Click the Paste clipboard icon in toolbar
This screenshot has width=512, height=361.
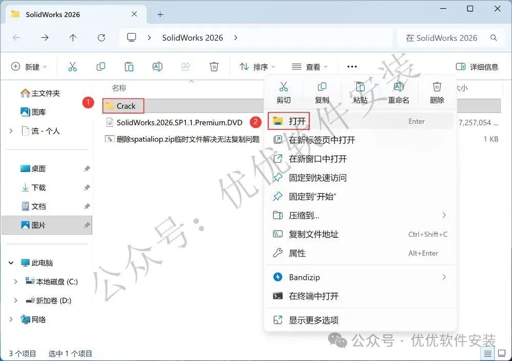129,66
